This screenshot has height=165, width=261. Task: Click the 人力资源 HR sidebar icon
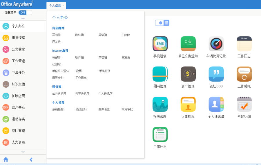coord(6,142)
